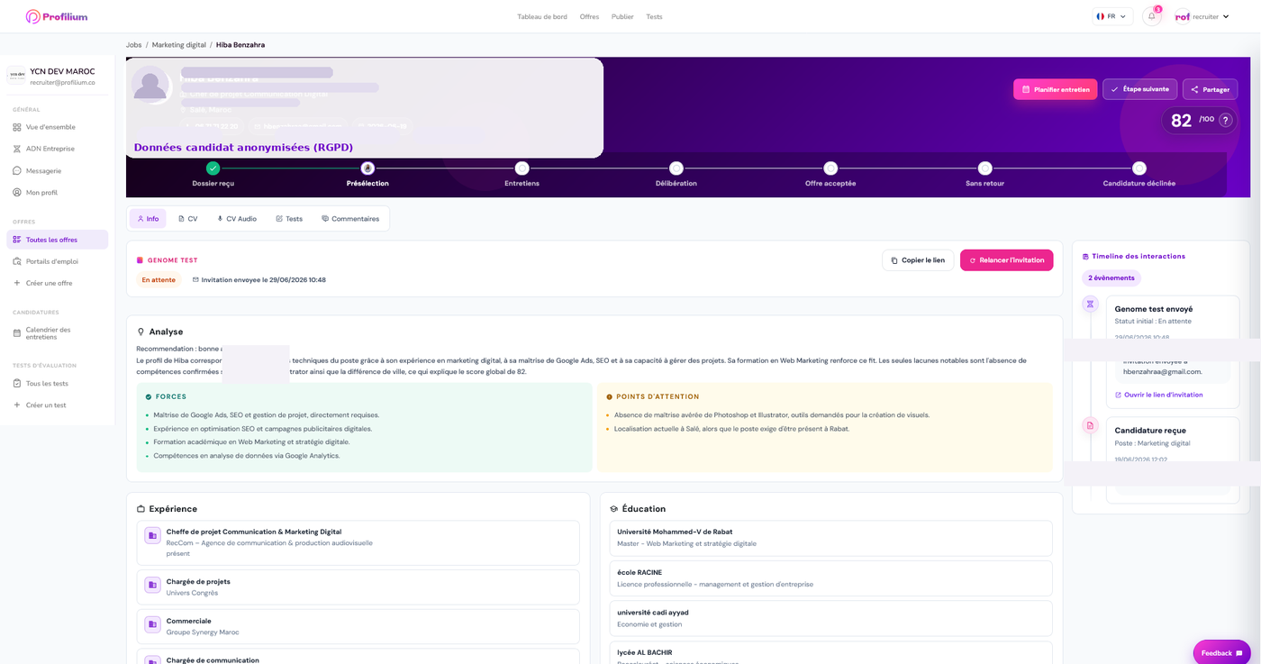
Task: Click the Messagerie chat icon
Action: pos(17,170)
